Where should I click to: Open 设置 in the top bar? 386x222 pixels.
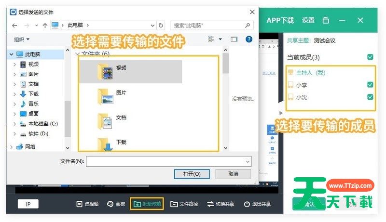coord(308,20)
